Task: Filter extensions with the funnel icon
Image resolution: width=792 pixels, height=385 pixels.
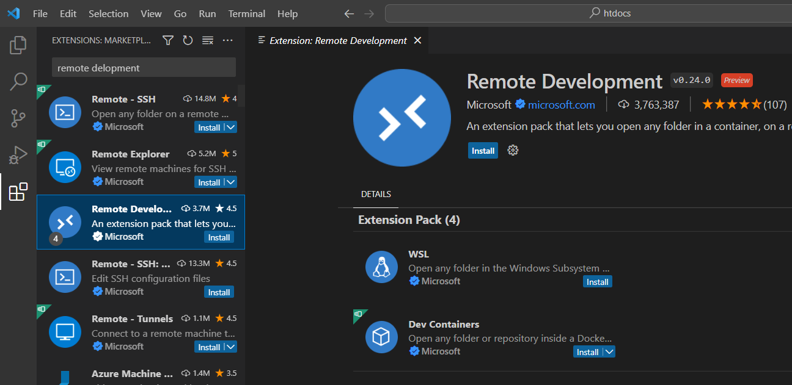Action: click(x=168, y=40)
